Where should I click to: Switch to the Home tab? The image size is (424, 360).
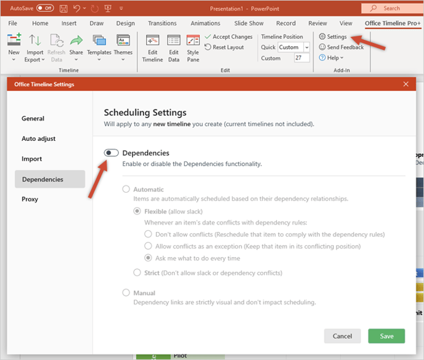(40, 23)
